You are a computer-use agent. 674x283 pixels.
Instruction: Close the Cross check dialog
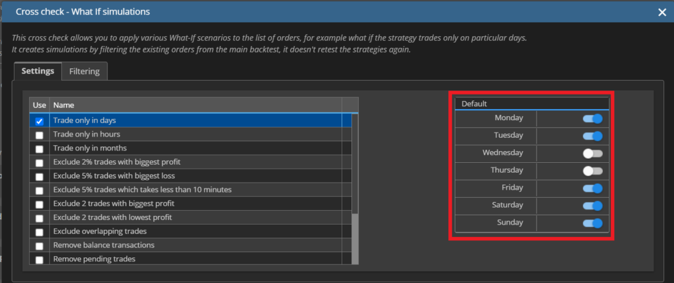[x=662, y=12]
